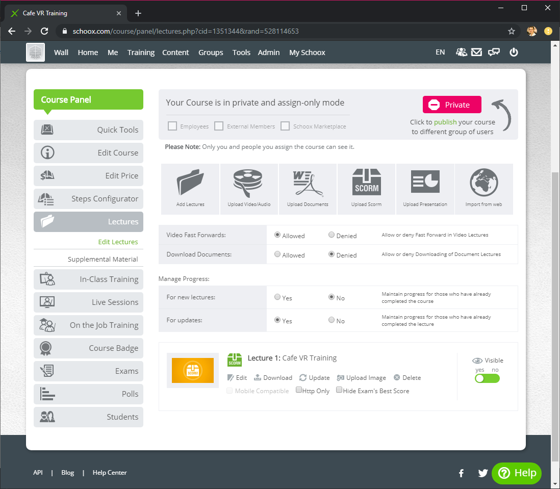Toggle the lecture Visible switch
Viewport: 560px width, 489px height.
click(487, 379)
